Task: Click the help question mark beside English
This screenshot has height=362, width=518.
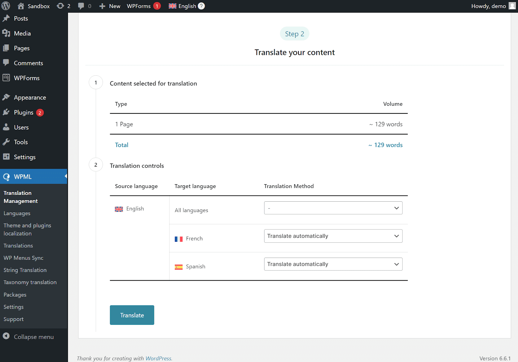Action: (201, 6)
